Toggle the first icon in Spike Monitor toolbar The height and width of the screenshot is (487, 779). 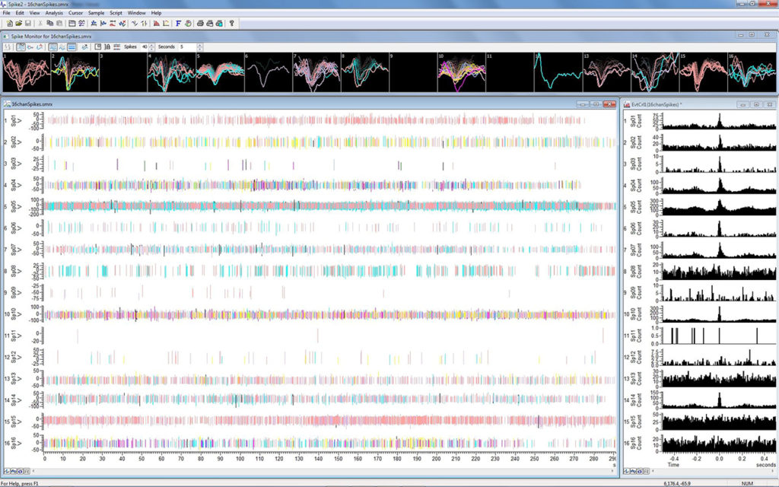tap(8, 46)
